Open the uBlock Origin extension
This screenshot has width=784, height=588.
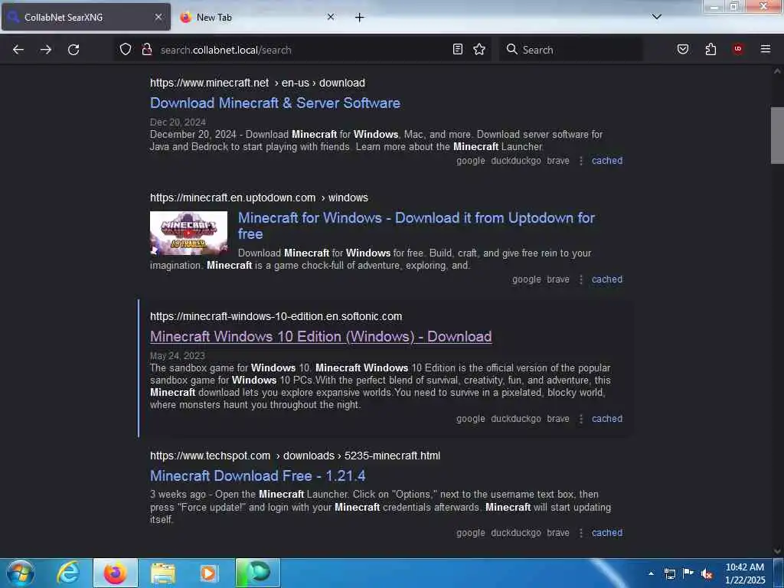738,49
